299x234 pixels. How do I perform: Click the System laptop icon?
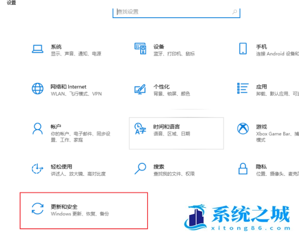click(x=37, y=49)
